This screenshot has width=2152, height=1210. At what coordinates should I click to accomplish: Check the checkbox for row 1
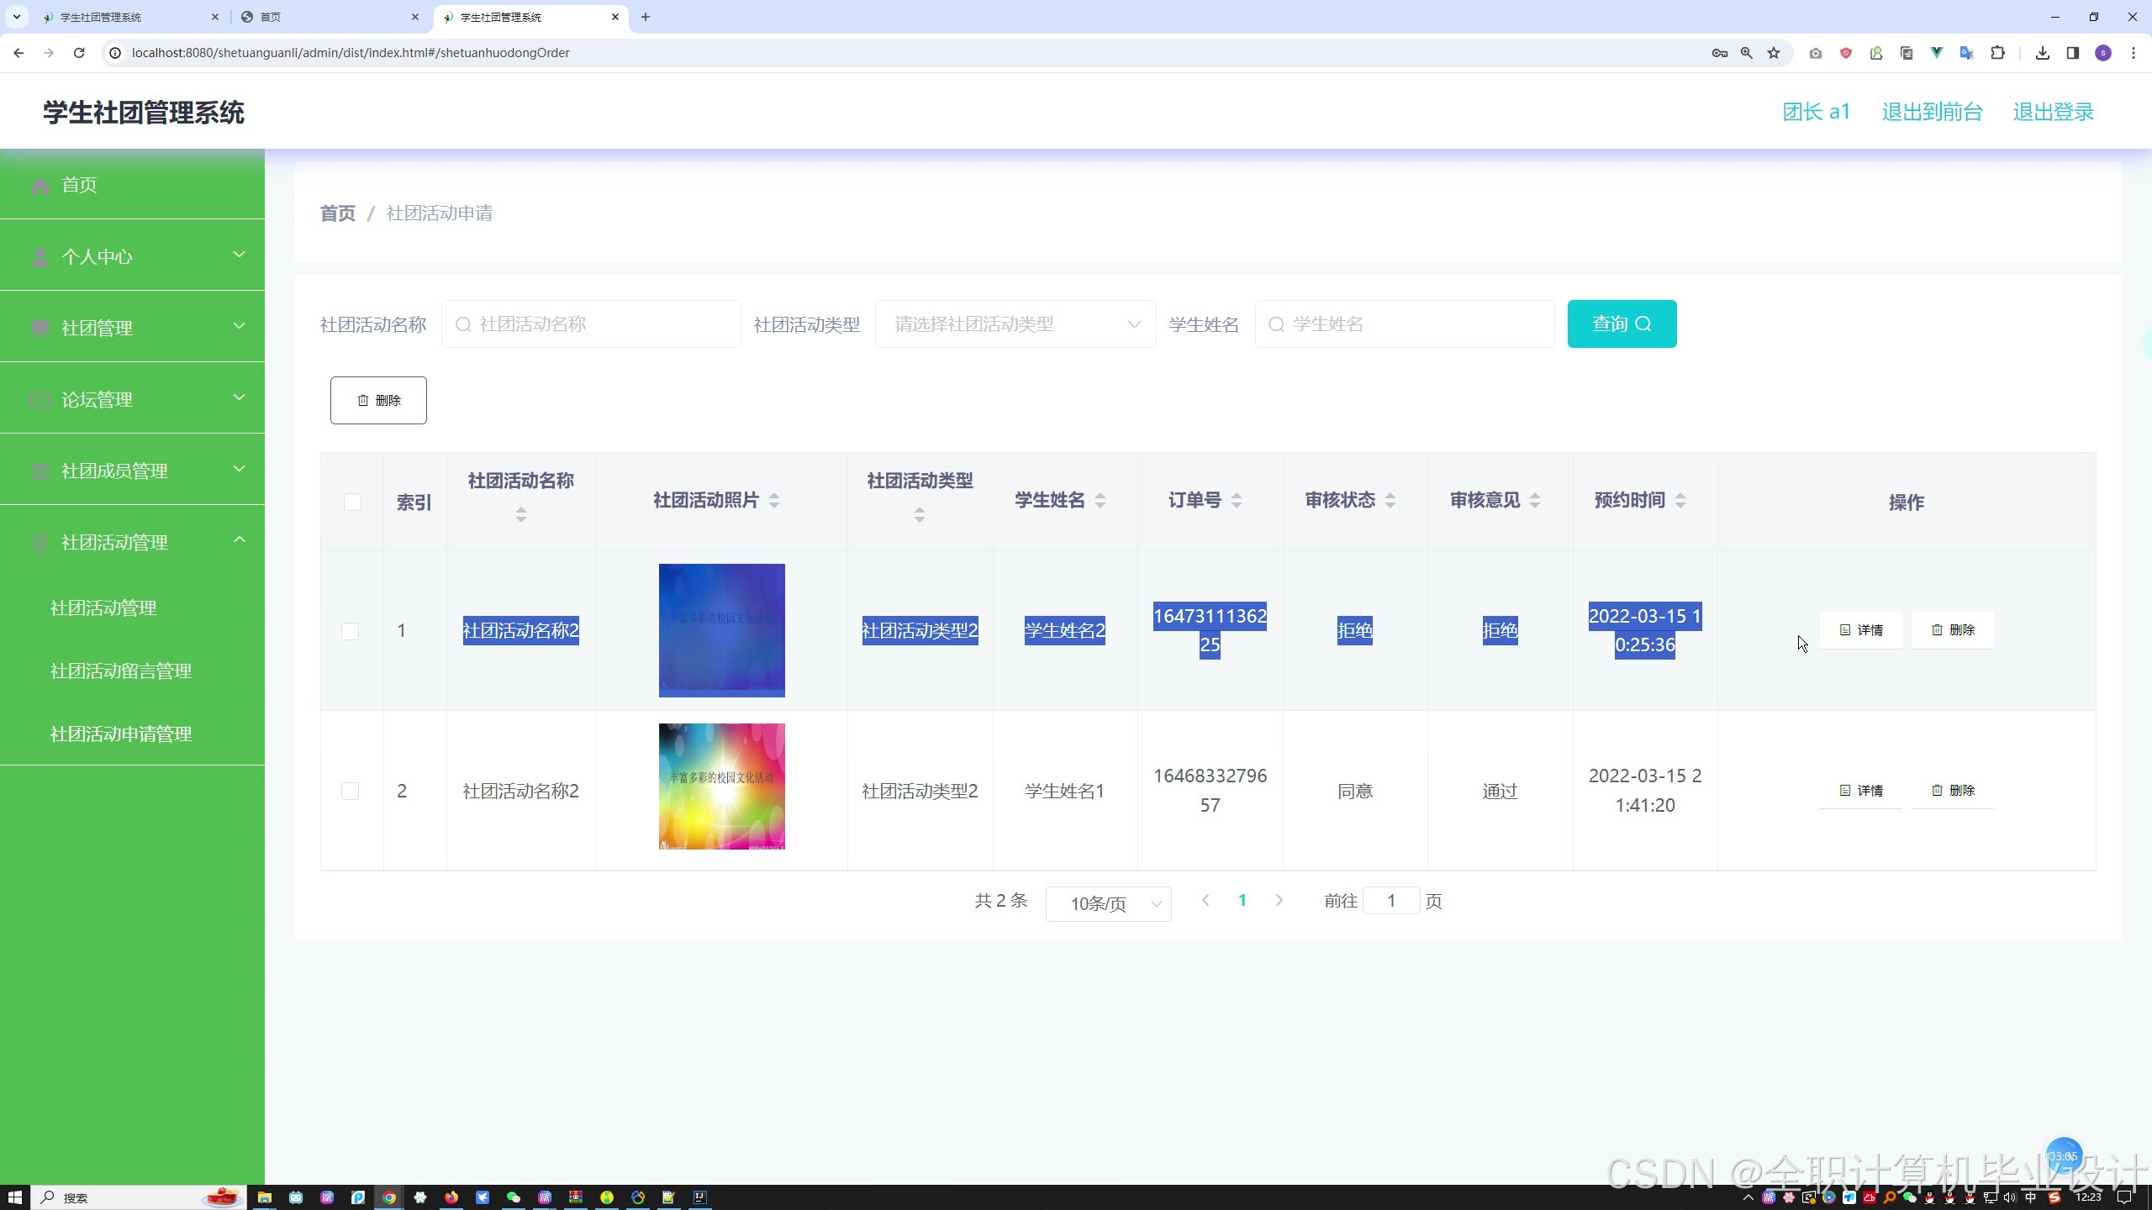click(351, 631)
